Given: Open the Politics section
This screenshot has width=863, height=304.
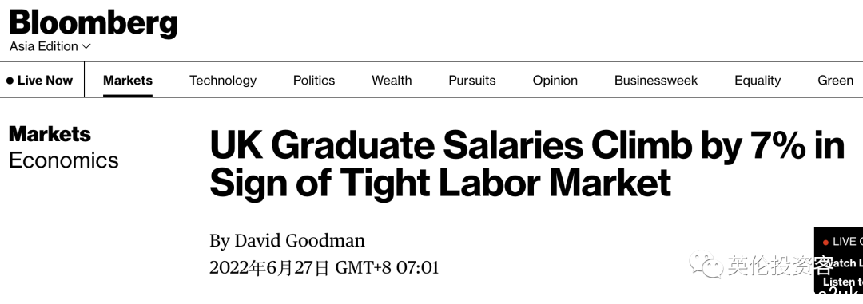Looking at the screenshot, I should (314, 81).
